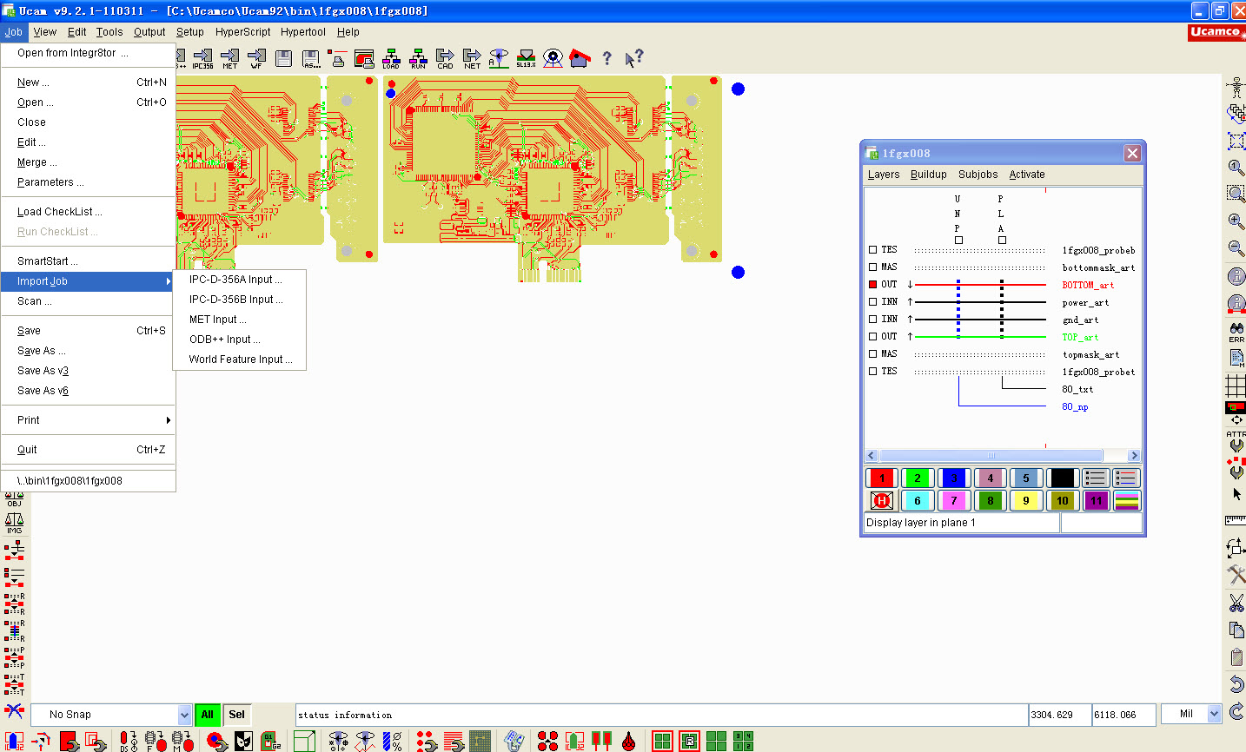Click the zoom out magnifier icon
The height and width of the screenshot is (752, 1246).
pyautogui.click(x=1236, y=248)
